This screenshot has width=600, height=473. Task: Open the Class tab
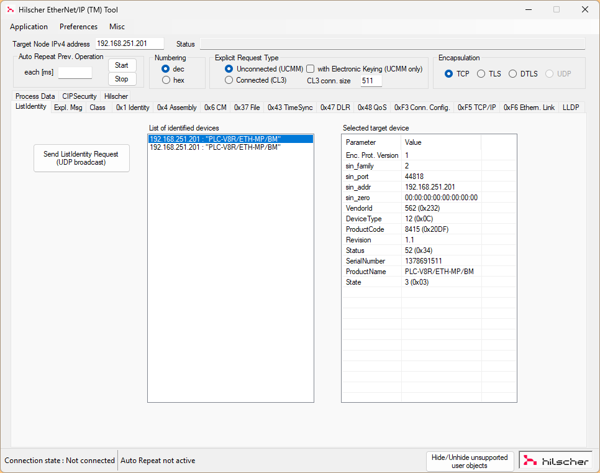(x=98, y=108)
